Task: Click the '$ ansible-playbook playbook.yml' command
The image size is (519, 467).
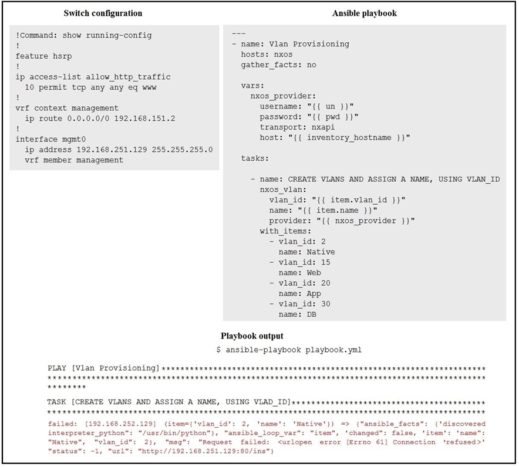Action: pyautogui.click(x=289, y=350)
